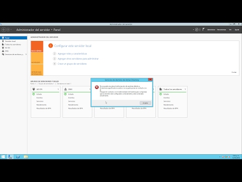This screenshot has height=182, width=242.
Task: Open Server Manager from the taskbar
Action: click(x=10, y=157)
